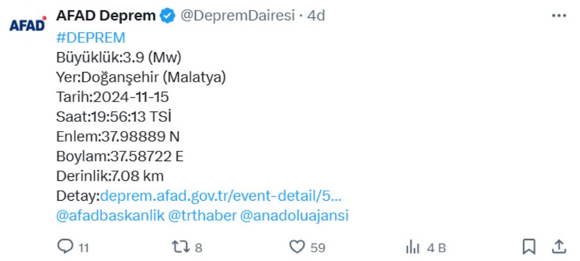The width and height of the screenshot is (580, 261).
Task: Click the repost count 8
Action: [198, 248]
